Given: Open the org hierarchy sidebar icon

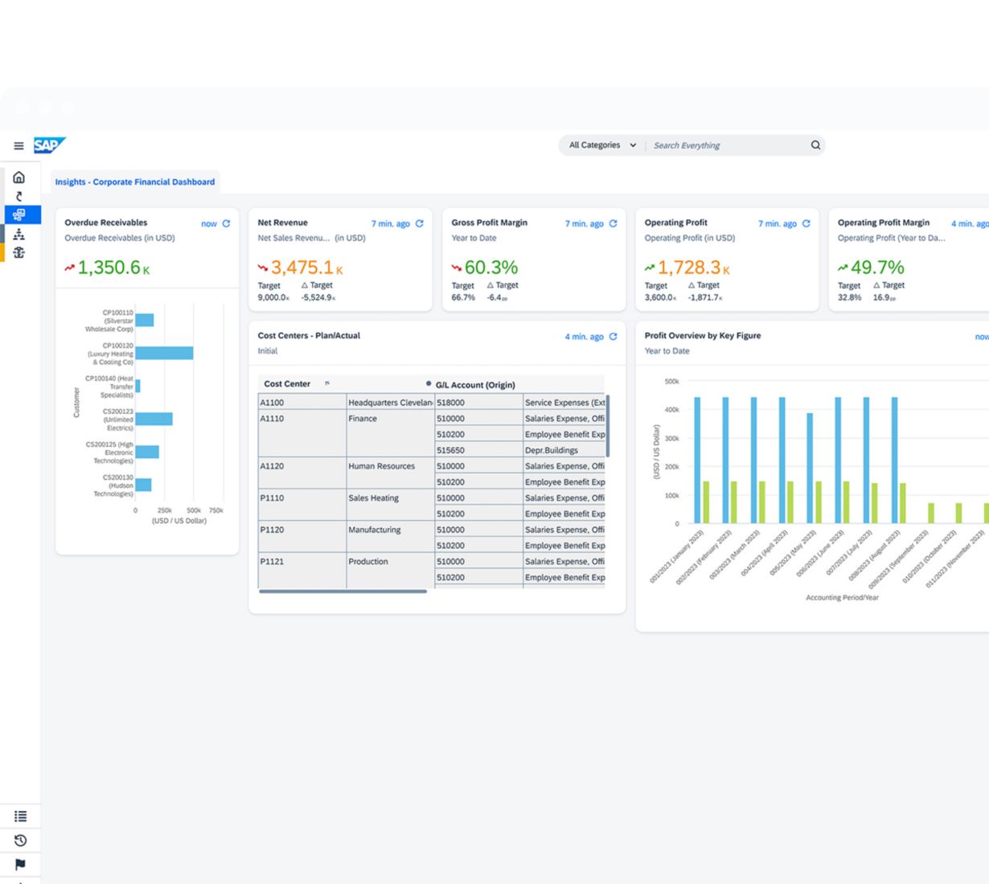Looking at the screenshot, I should 19,234.
